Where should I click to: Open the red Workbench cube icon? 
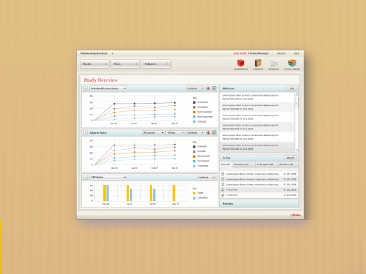[x=240, y=63]
